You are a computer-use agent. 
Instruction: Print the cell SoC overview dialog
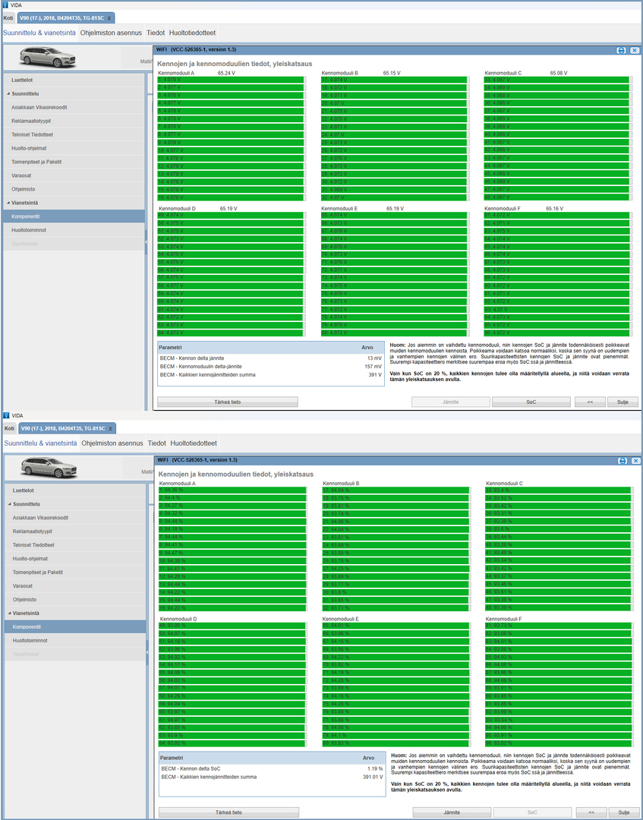pyautogui.click(x=622, y=461)
